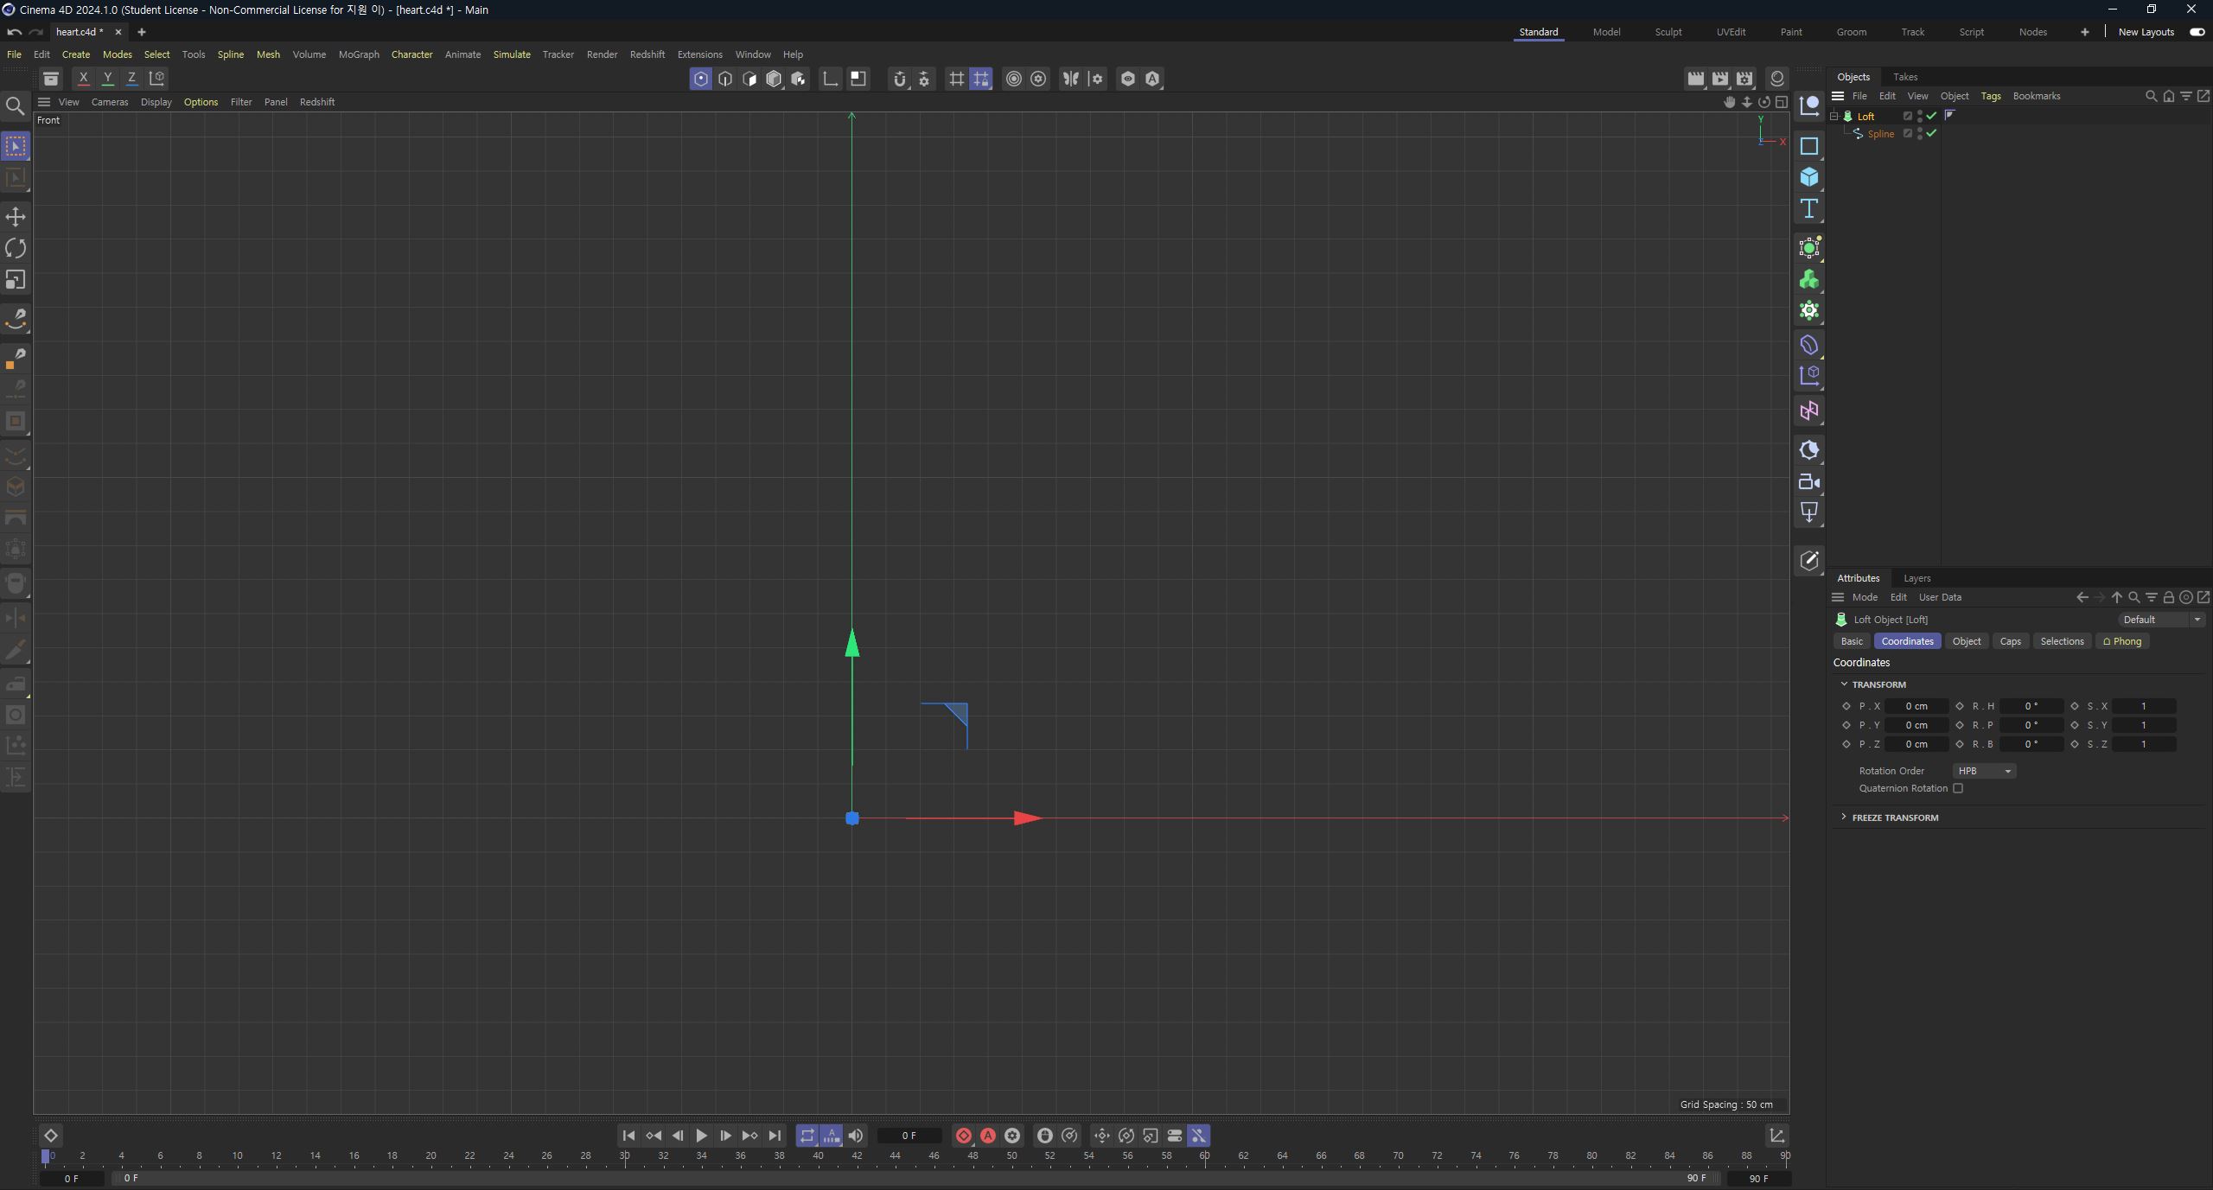Add a Rectangle spline object

point(1808,146)
